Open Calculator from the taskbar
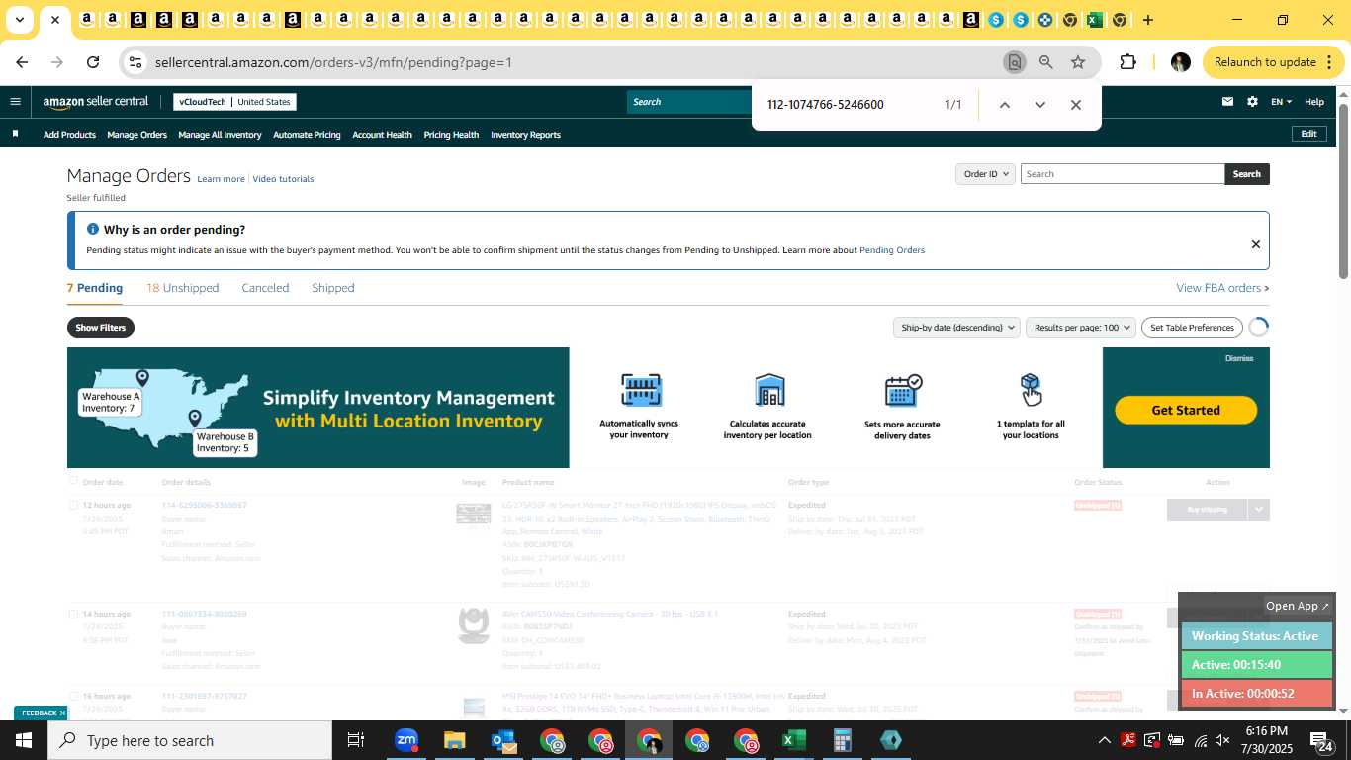The image size is (1351, 760). [843, 740]
